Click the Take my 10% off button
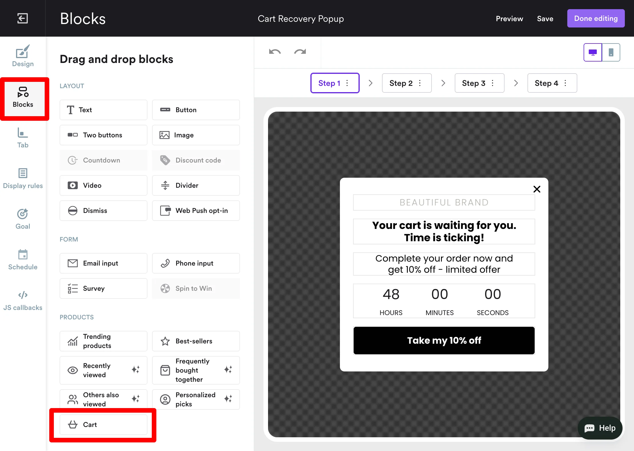This screenshot has height=451, width=634. (444, 341)
